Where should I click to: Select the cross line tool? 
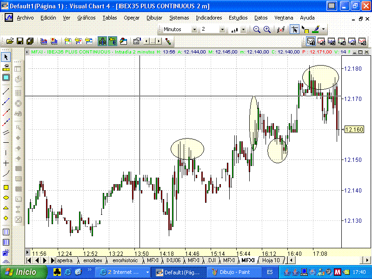pyautogui.click(x=6, y=163)
